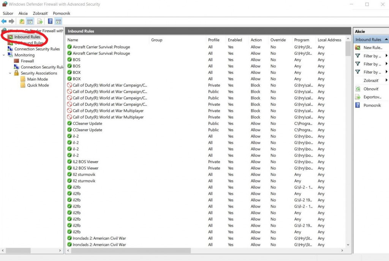Click the New Rule... action
This screenshot has height=261, width=389.
click(x=372, y=48)
